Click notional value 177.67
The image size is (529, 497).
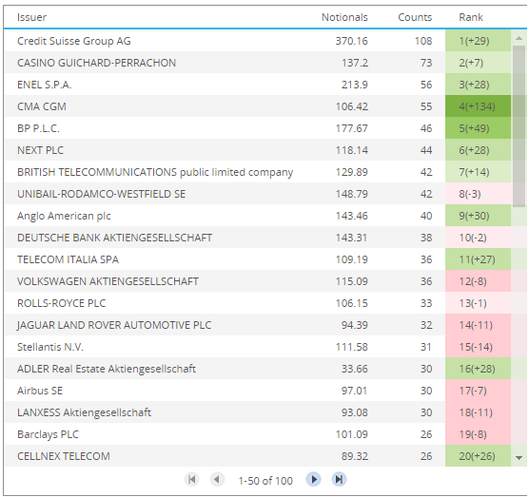pyautogui.click(x=351, y=128)
